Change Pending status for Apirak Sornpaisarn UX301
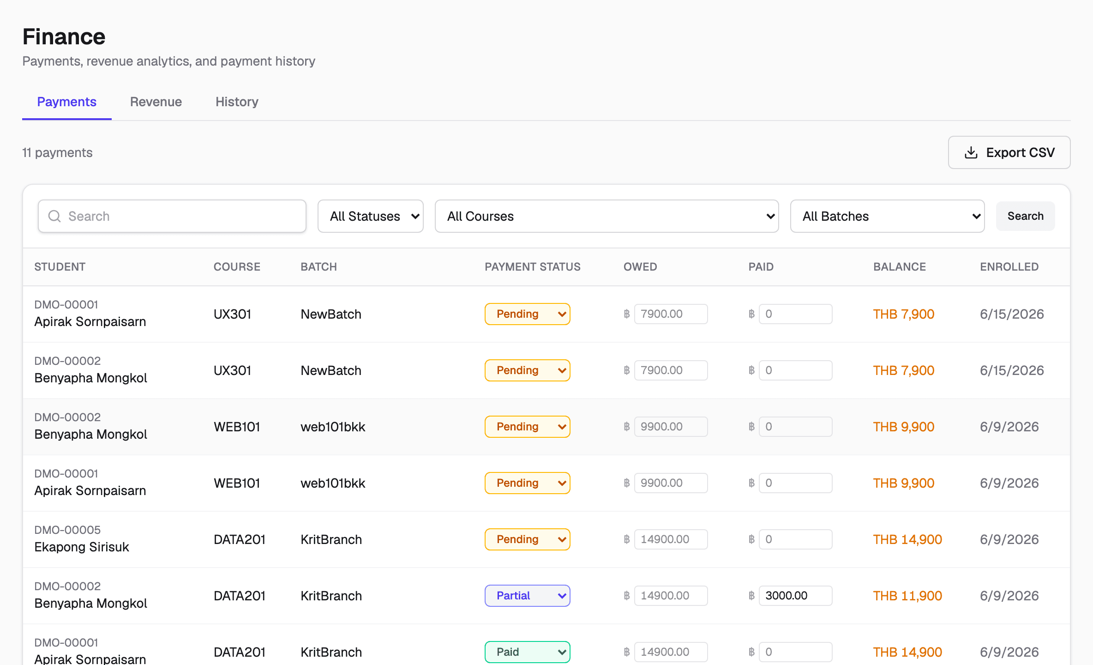 tap(528, 314)
